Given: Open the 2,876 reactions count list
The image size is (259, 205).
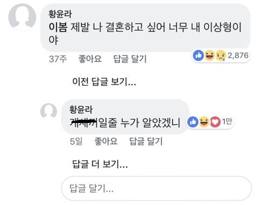Looking at the screenshot, I should point(238,56).
